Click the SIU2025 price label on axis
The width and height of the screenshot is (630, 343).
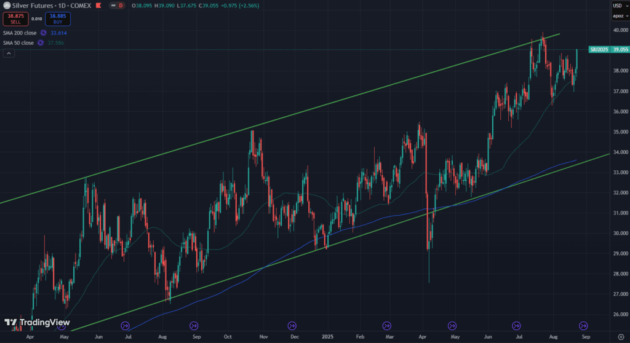tap(598, 49)
